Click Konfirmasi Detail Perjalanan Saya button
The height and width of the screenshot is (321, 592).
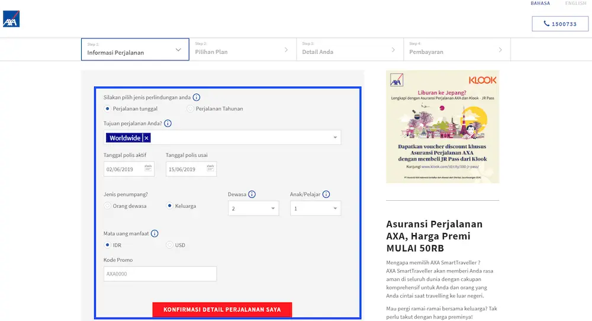[222, 310]
